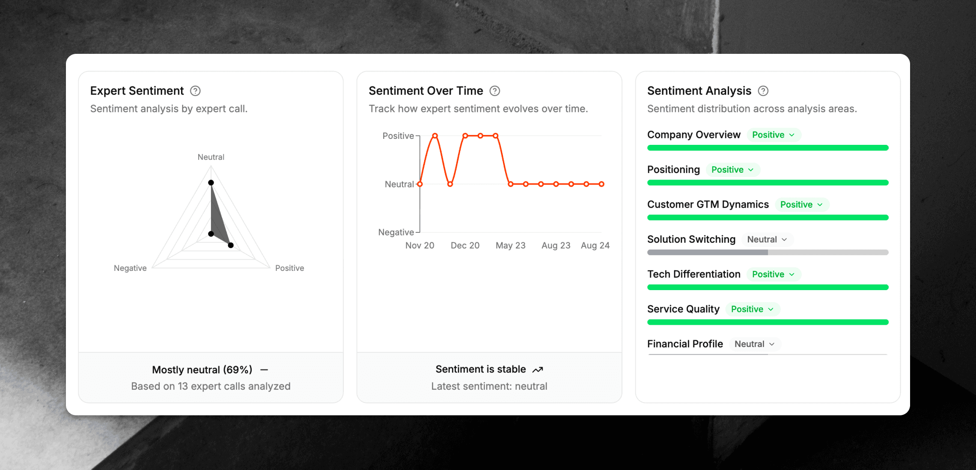Click the Company Overview green progress bar
This screenshot has height=470, width=976.
(768, 148)
